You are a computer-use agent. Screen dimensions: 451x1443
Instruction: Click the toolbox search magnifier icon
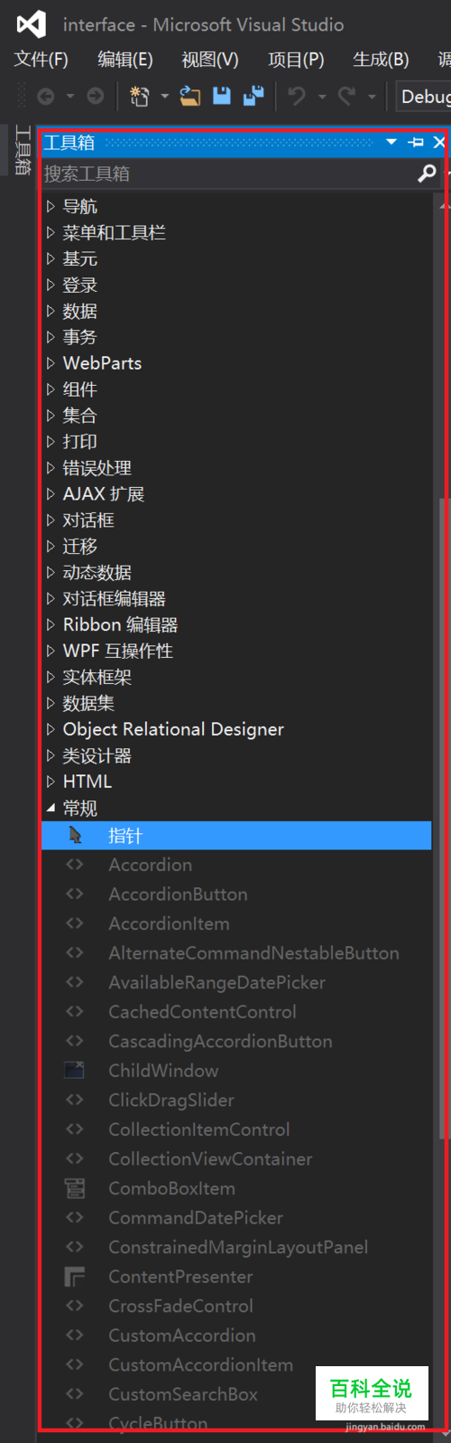427,173
